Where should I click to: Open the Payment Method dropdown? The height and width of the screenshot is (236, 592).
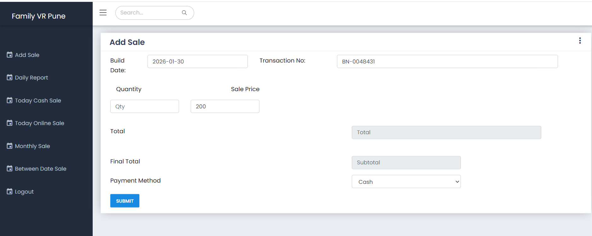click(x=406, y=182)
